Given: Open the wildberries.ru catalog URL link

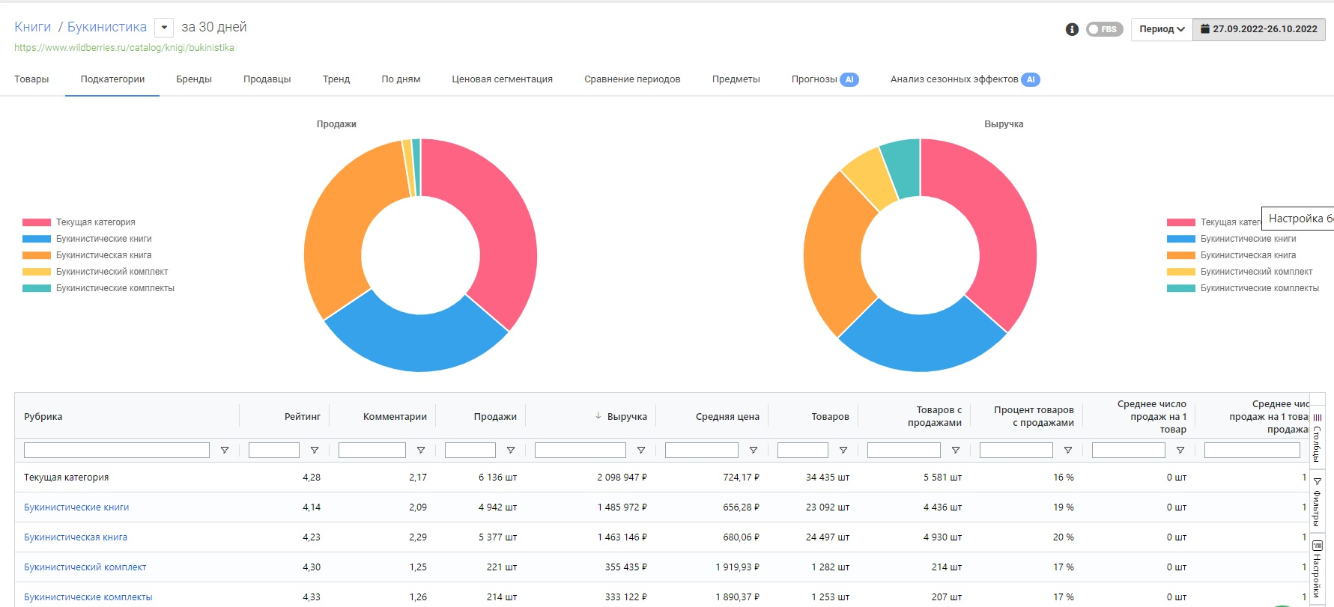Looking at the screenshot, I should pos(124,48).
